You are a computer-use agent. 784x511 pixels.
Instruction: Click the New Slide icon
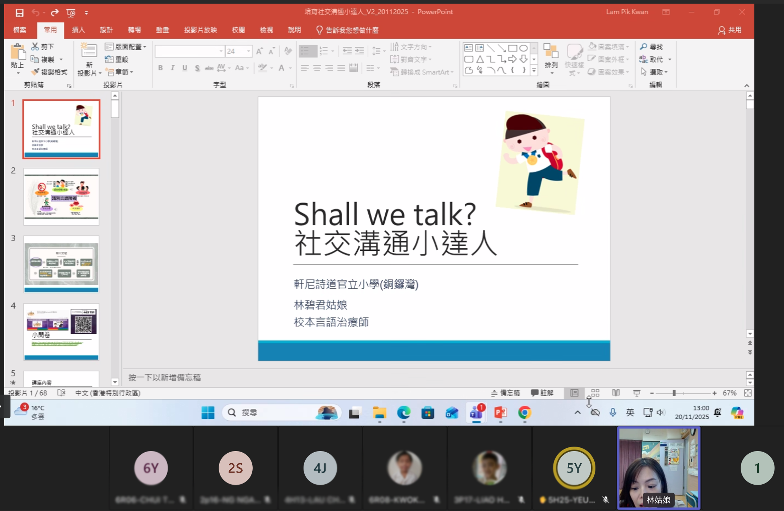tap(89, 52)
